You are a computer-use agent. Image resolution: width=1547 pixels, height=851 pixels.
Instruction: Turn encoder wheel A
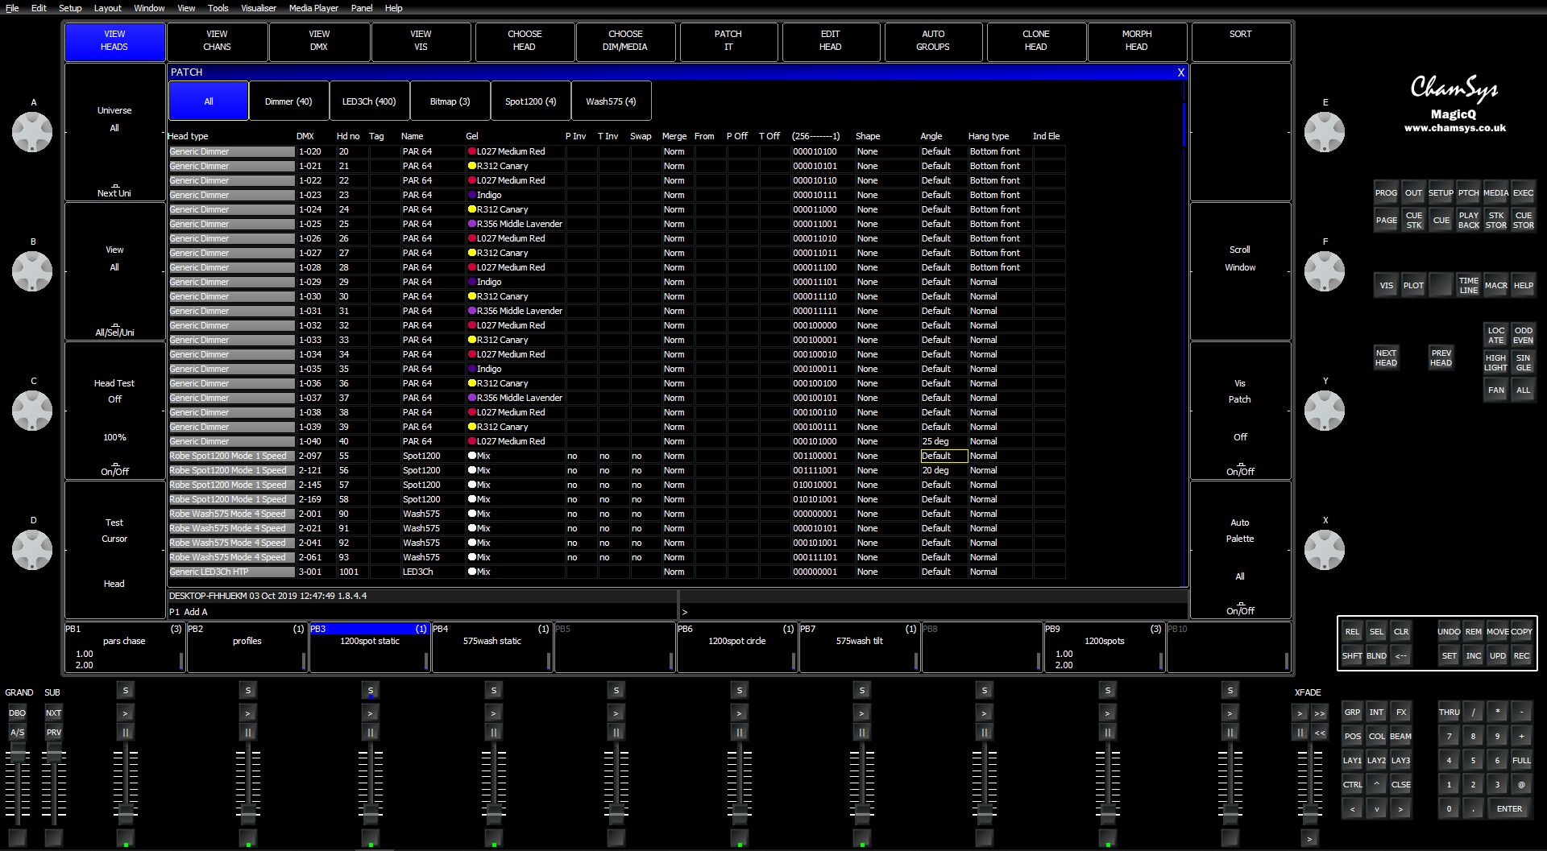32,132
